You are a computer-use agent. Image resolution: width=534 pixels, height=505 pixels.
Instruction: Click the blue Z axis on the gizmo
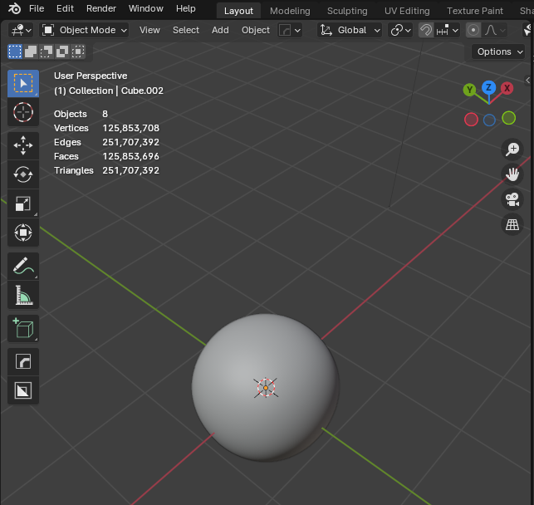click(489, 87)
